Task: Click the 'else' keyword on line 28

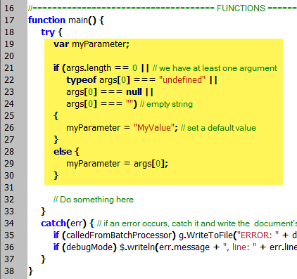Action: pyautogui.click(x=63, y=152)
